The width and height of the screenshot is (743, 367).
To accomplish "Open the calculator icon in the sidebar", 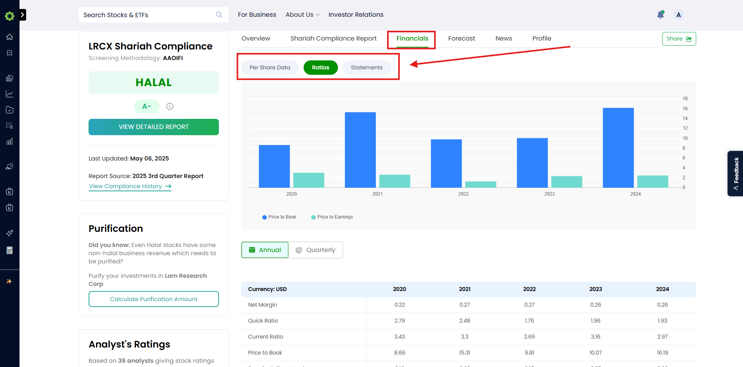I will coord(10,250).
